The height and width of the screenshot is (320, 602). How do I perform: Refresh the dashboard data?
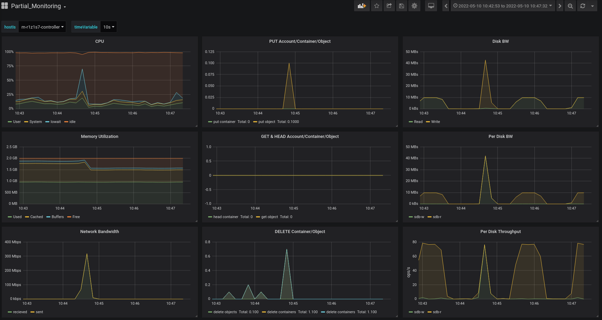(583, 6)
